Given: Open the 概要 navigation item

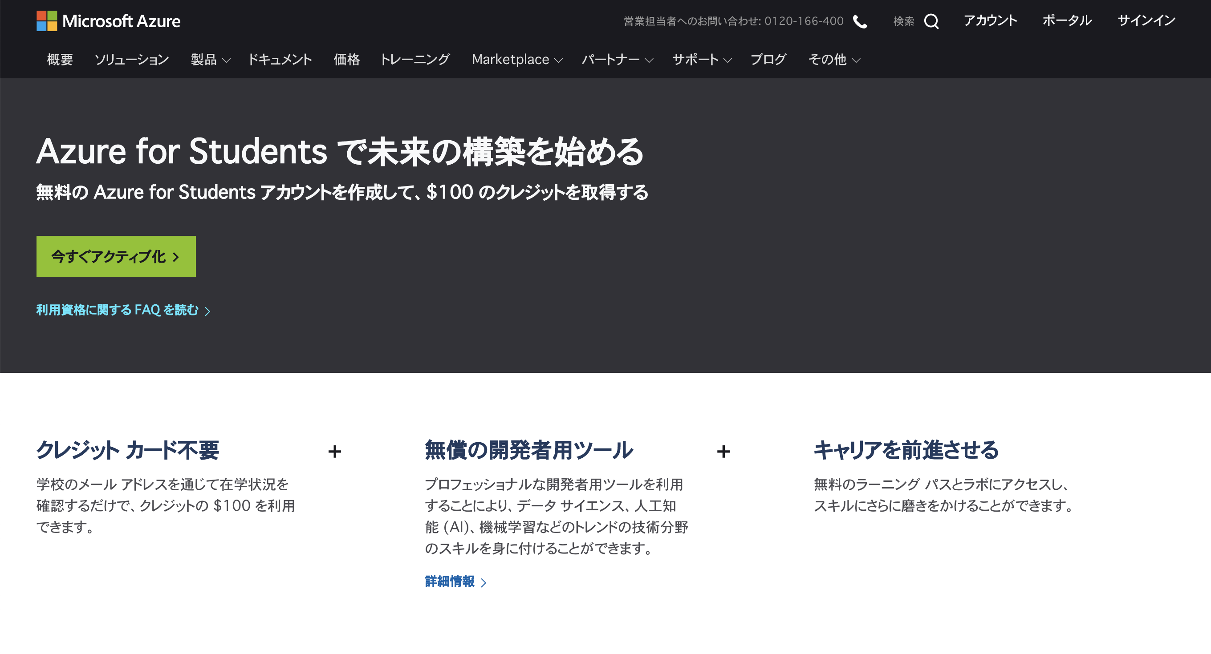Looking at the screenshot, I should pos(60,59).
